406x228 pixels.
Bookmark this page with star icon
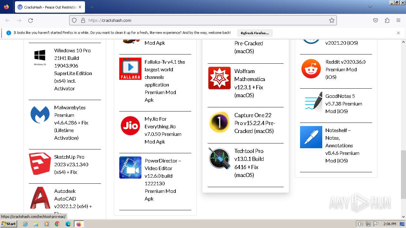coord(332,20)
